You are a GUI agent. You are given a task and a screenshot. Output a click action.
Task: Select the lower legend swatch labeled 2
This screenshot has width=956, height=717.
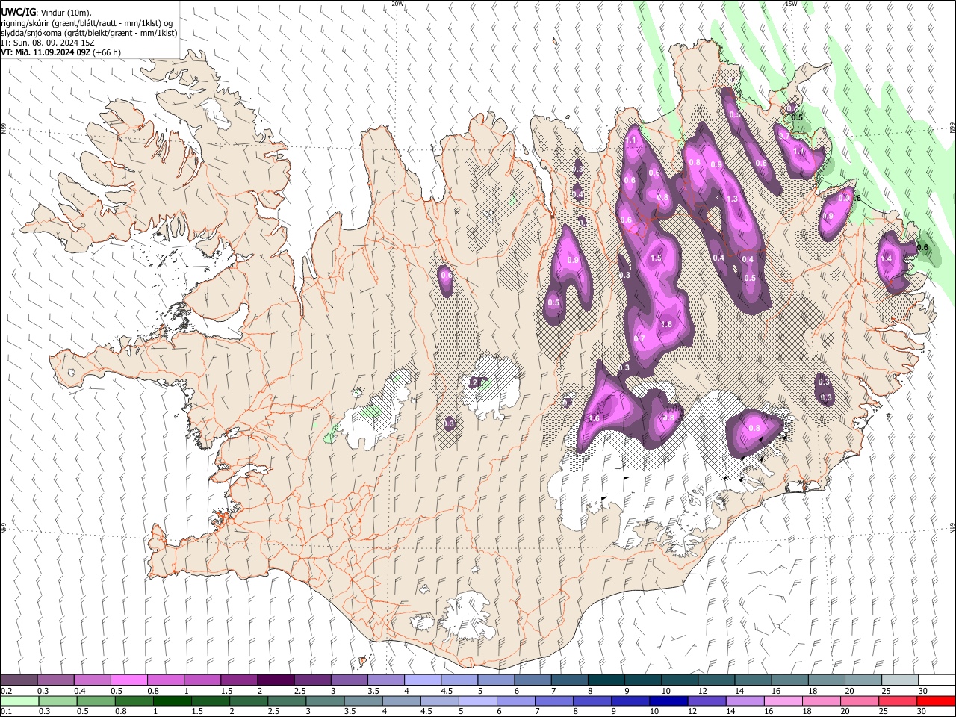[248, 701]
